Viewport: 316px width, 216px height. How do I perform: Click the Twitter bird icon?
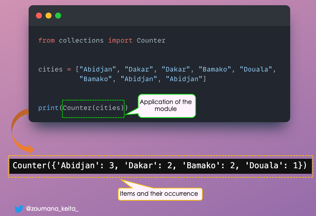(19, 209)
